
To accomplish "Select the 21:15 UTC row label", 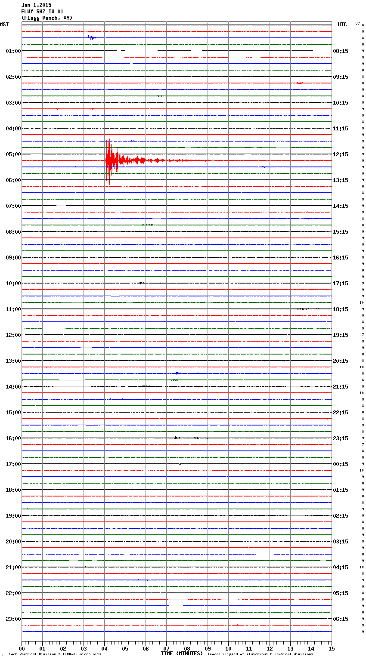I will click(341, 387).
